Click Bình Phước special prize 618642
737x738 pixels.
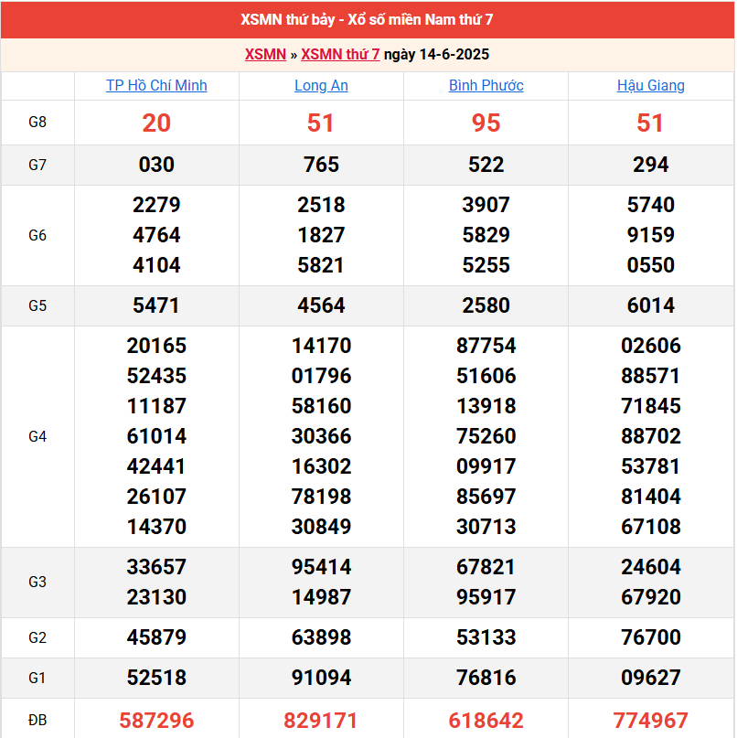click(486, 721)
